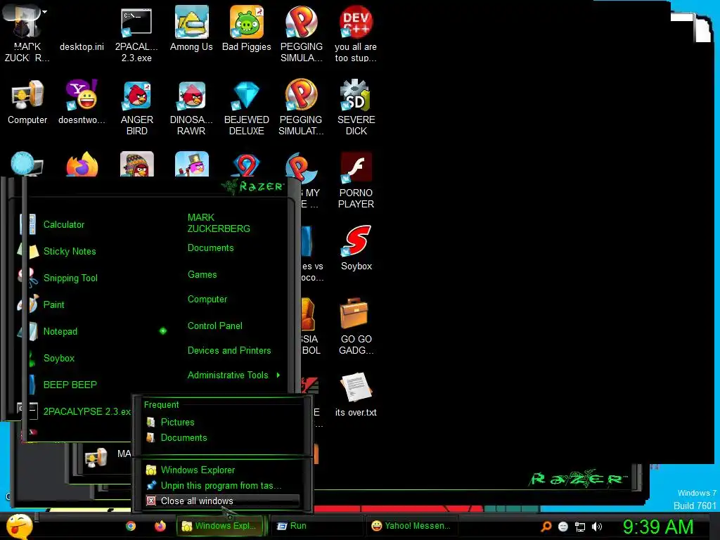Launch the Bad Piggies desktop shortcut
The image size is (720, 540).
tap(247, 28)
